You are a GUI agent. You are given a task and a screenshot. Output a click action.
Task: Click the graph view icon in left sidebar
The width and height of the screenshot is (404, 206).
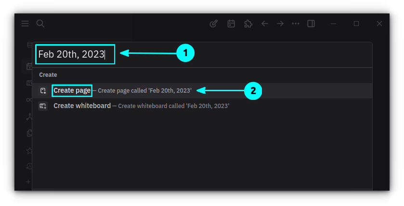tap(29, 117)
